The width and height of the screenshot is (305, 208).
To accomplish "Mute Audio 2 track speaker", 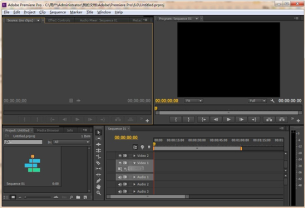I will 120,185.
